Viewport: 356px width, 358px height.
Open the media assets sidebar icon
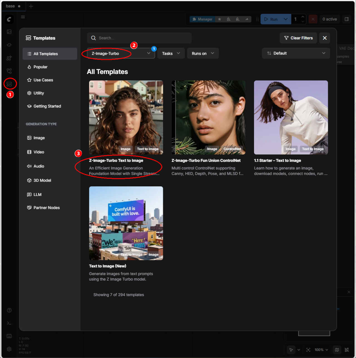(9, 32)
